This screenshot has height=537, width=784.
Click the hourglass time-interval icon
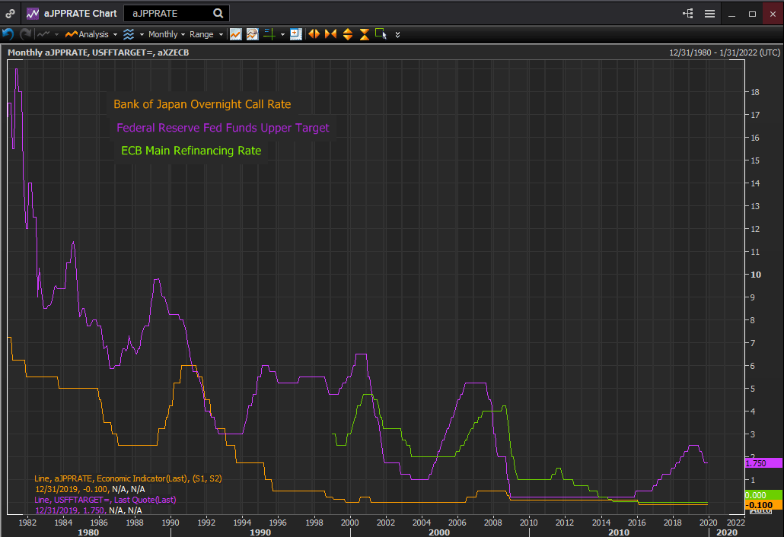click(x=363, y=33)
